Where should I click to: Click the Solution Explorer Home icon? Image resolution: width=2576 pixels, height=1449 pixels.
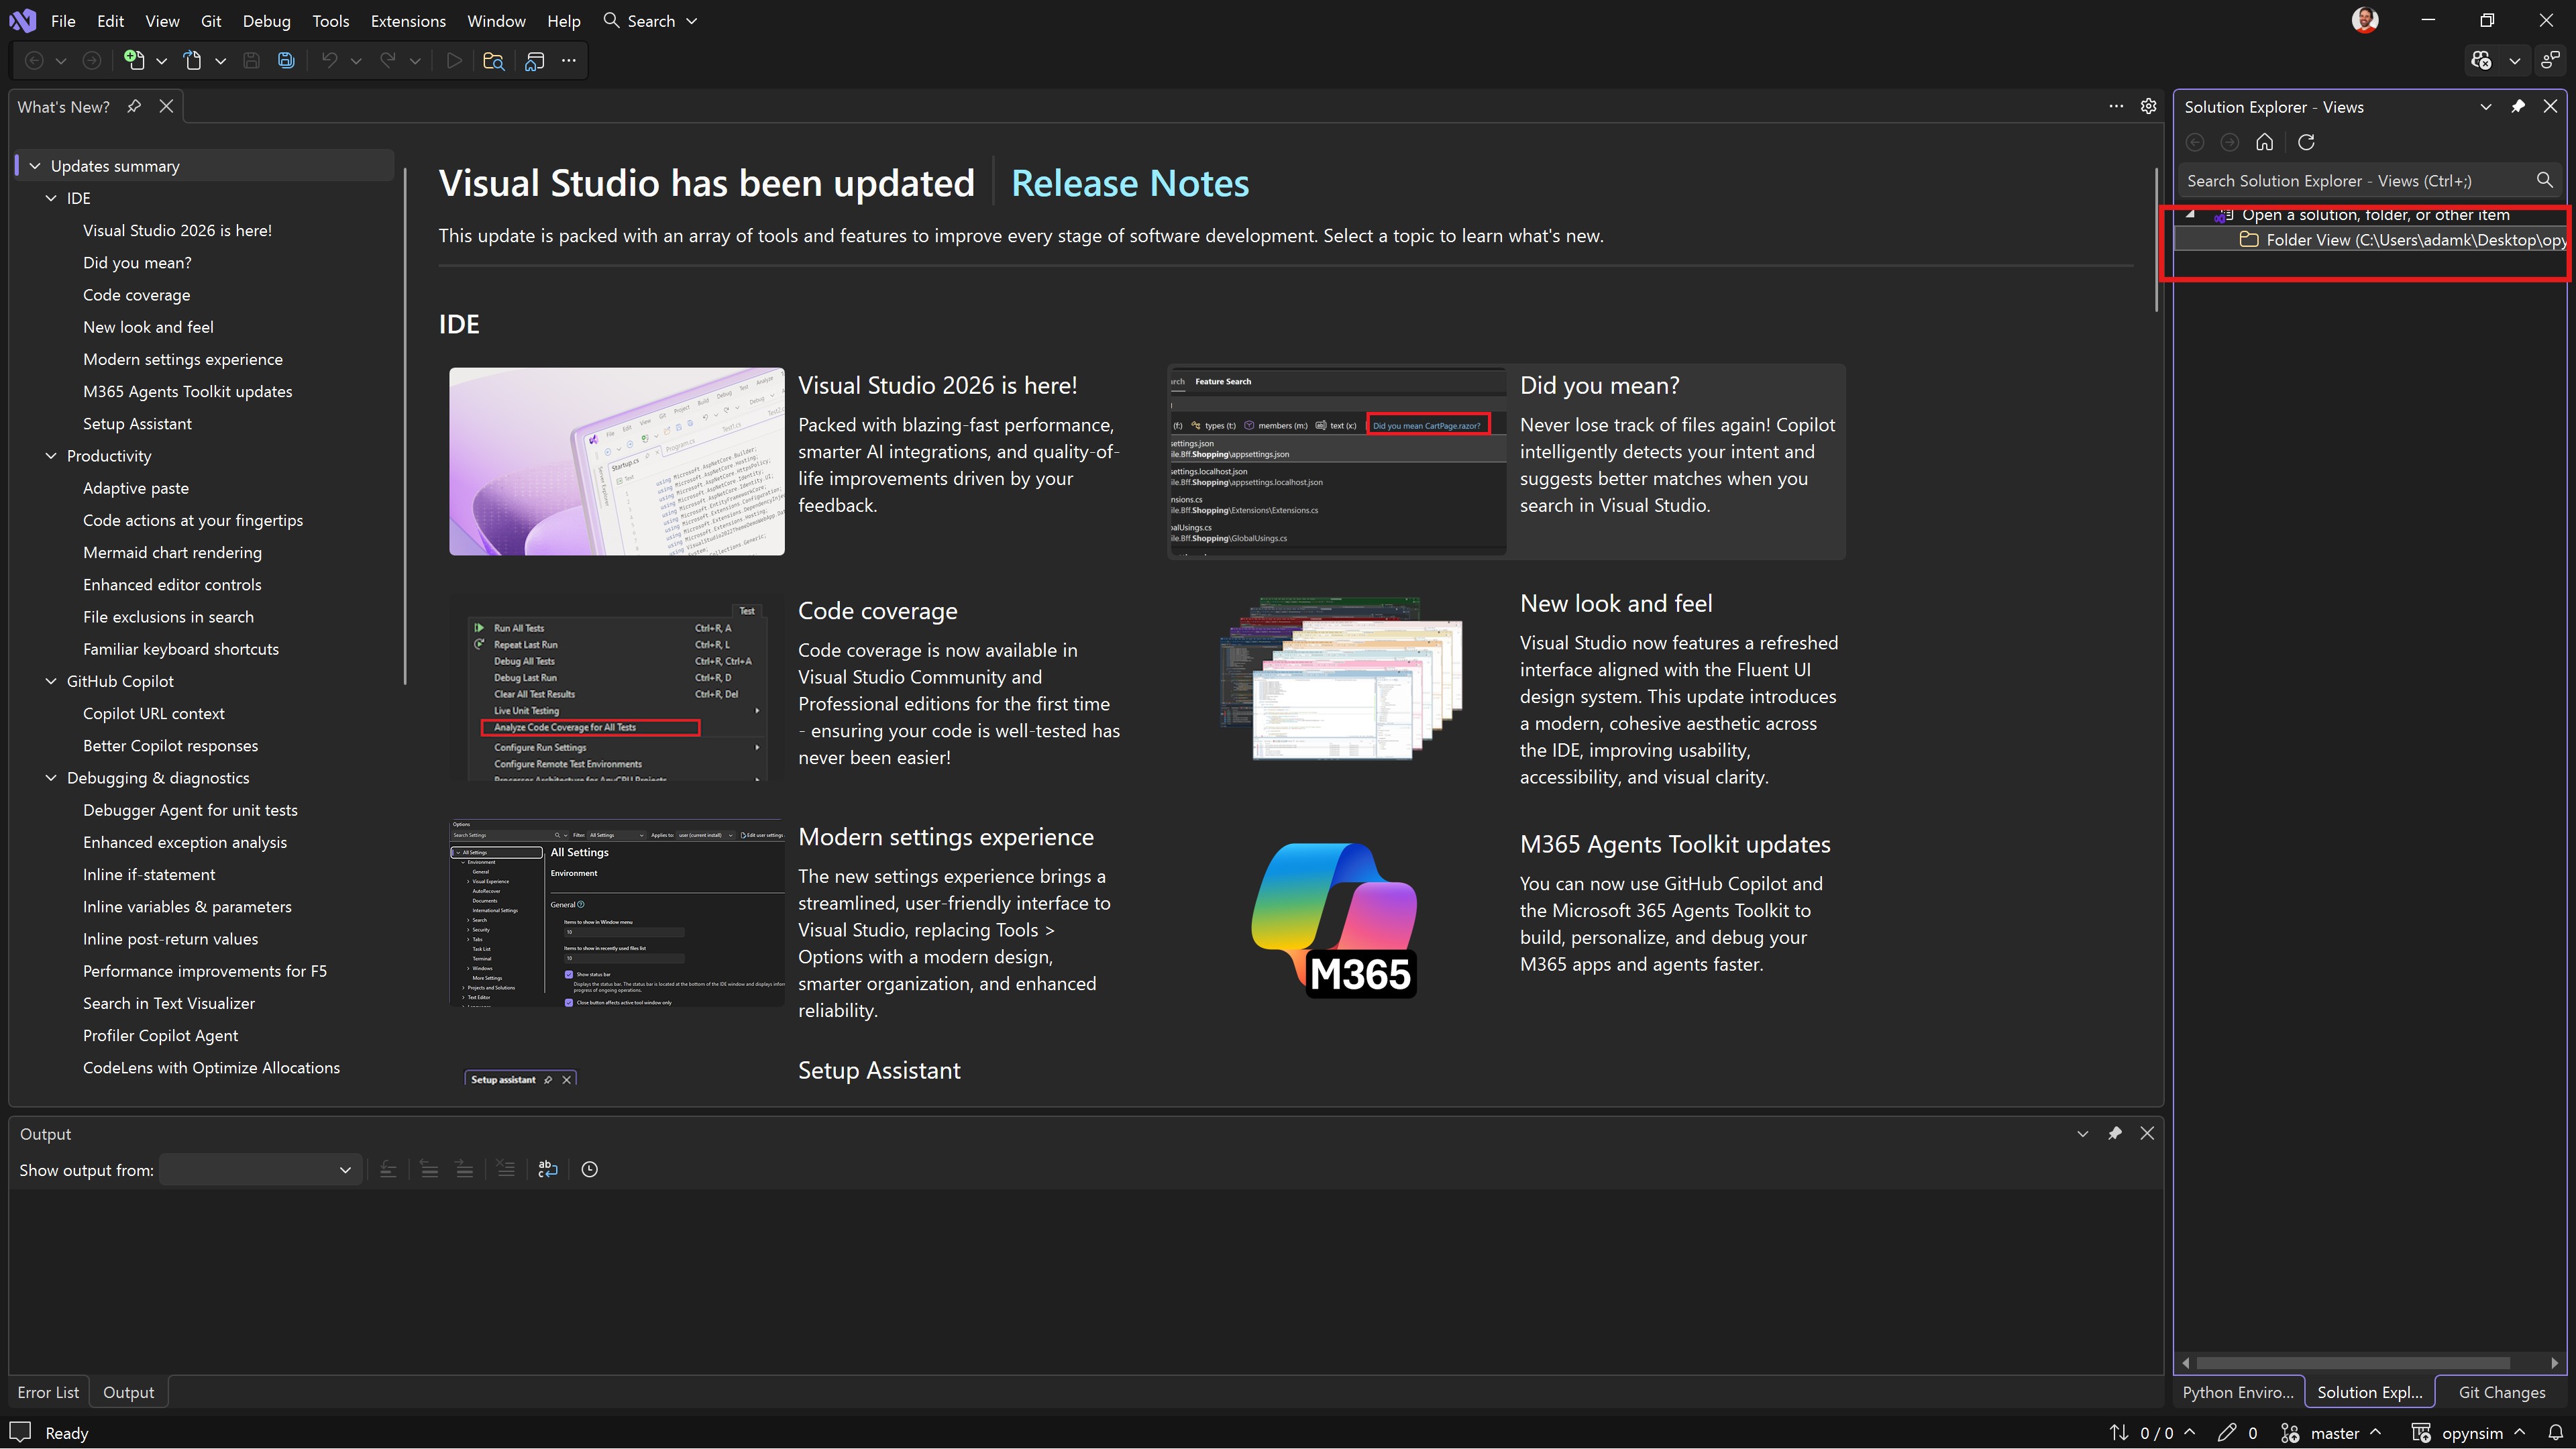pos(2264,142)
